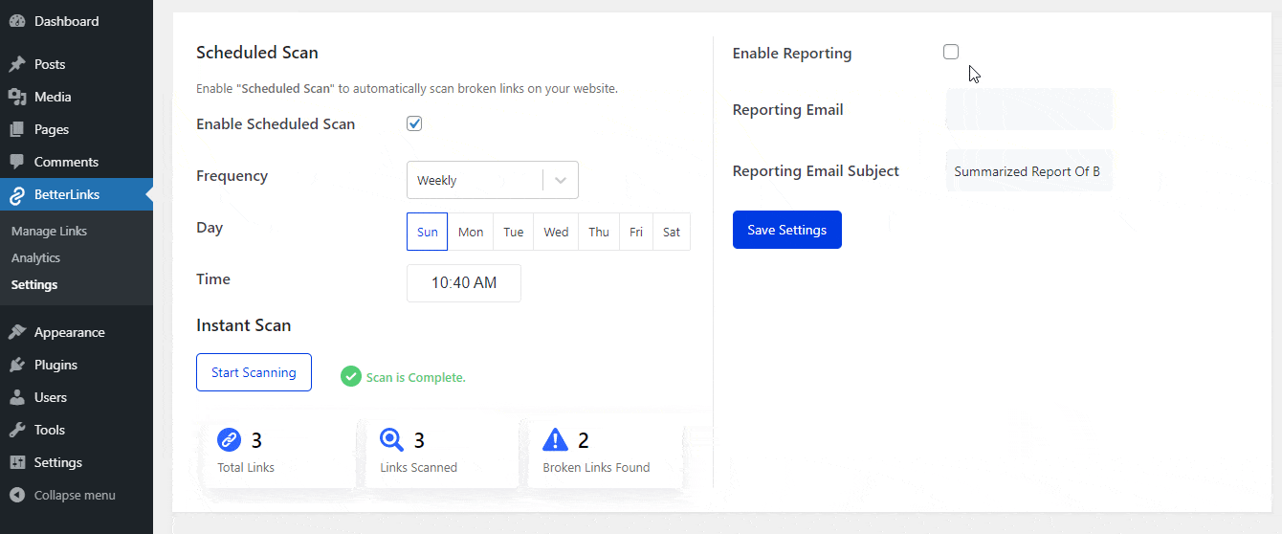Click the BetterLinks chain icon
Image resolution: width=1282 pixels, height=534 pixels.
(17, 195)
